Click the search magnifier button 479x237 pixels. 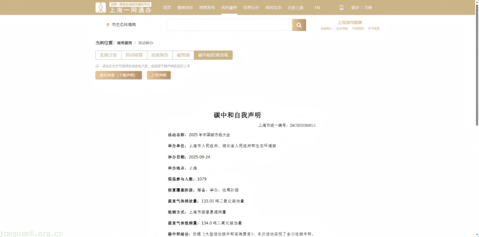[299, 25]
